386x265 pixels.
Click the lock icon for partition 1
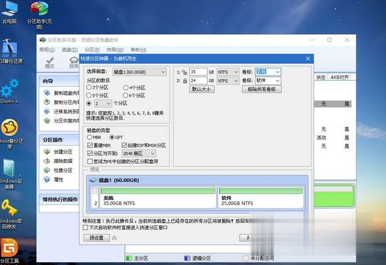[x=184, y=72]
